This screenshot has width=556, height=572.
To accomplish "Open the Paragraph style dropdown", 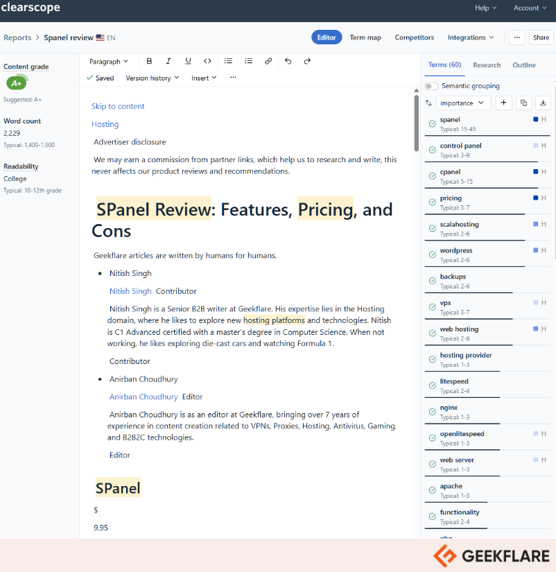I will tap(108, 61).
